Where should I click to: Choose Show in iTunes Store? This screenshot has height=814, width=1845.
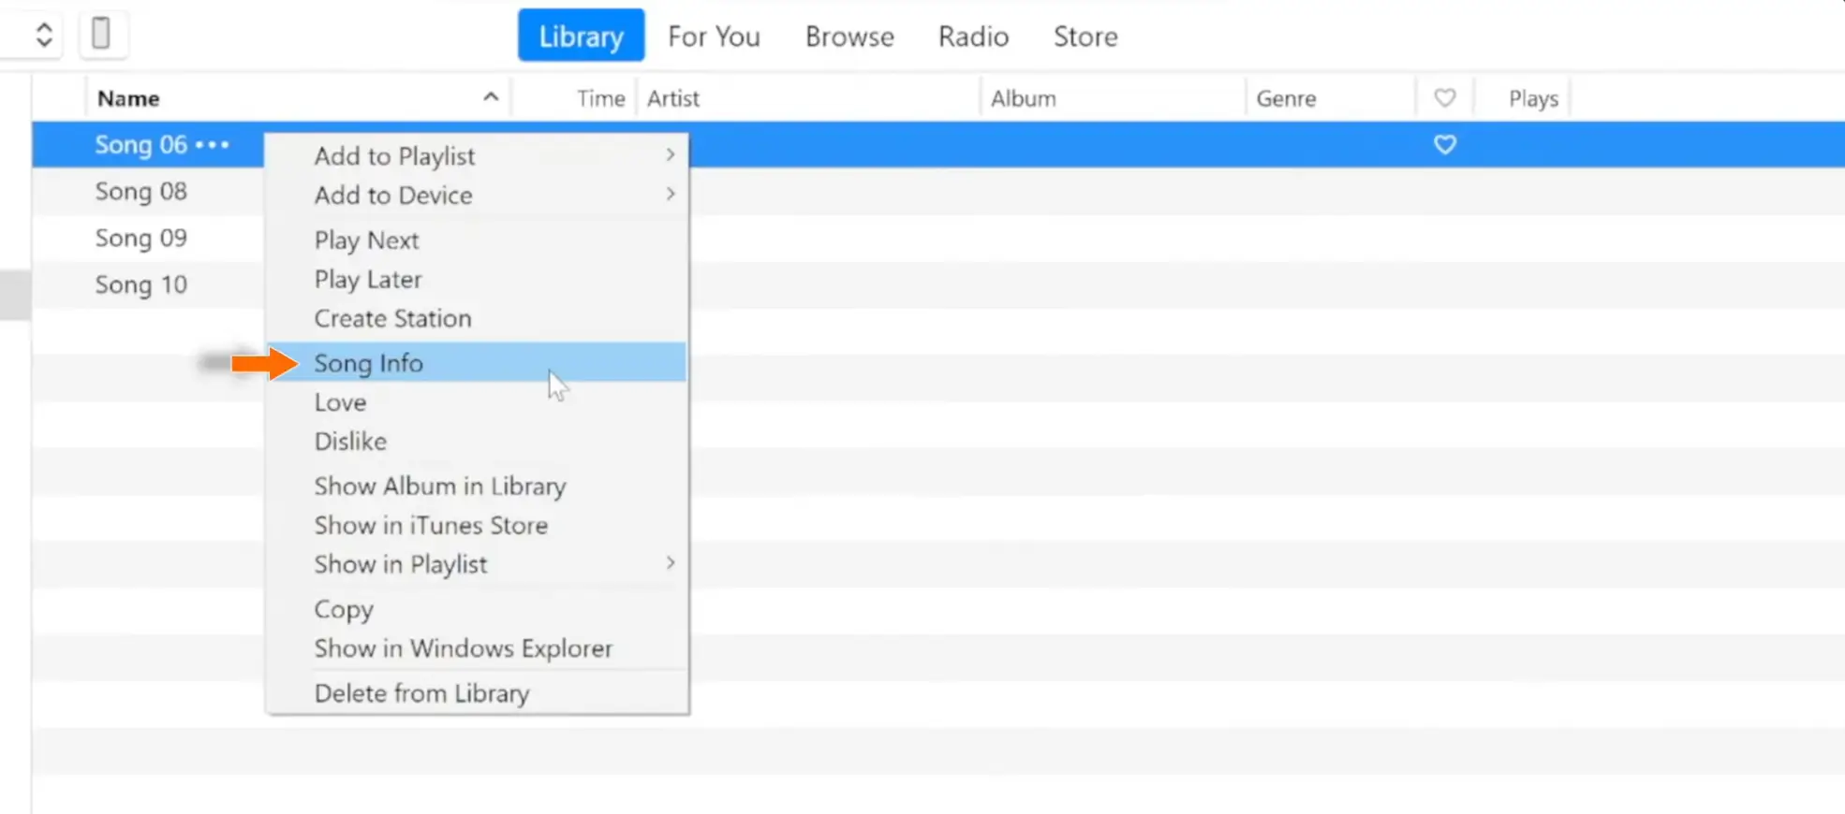tap(477, 526)
